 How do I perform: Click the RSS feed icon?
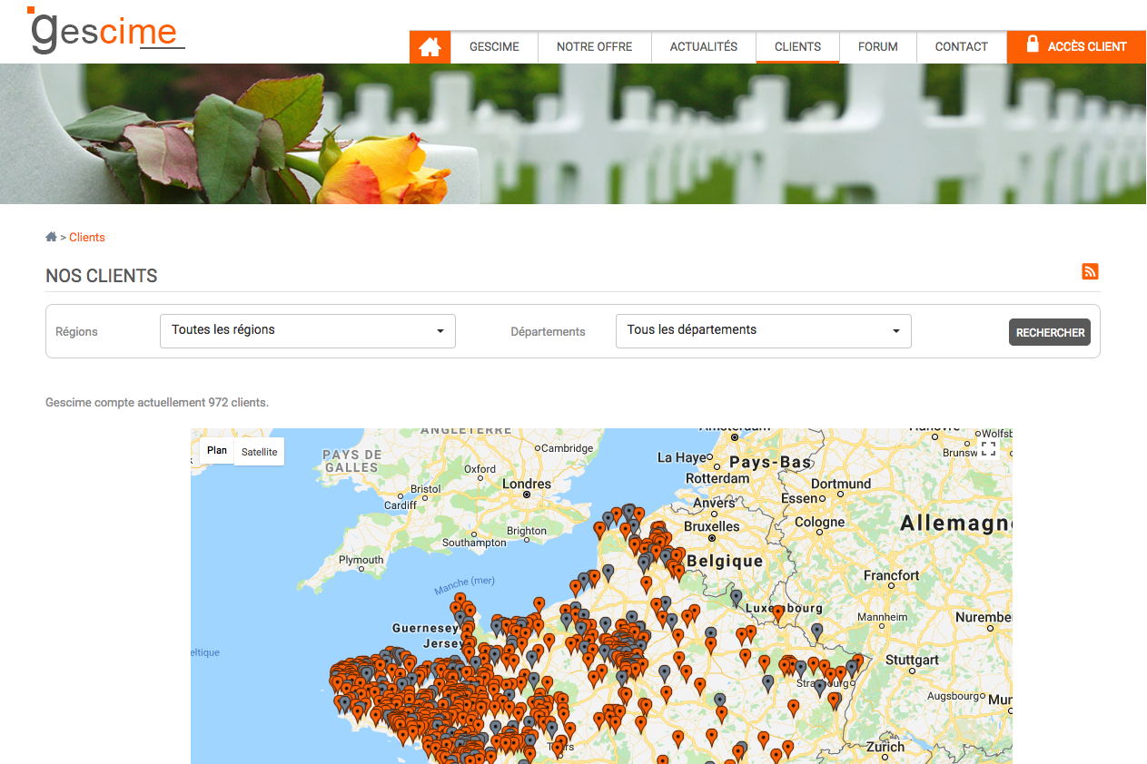point(1090,271)
